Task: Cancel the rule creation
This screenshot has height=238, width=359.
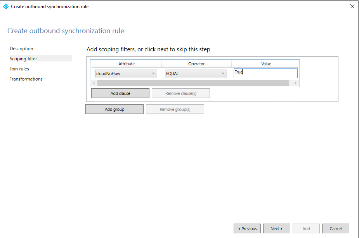Action: [x=336, y=229]
